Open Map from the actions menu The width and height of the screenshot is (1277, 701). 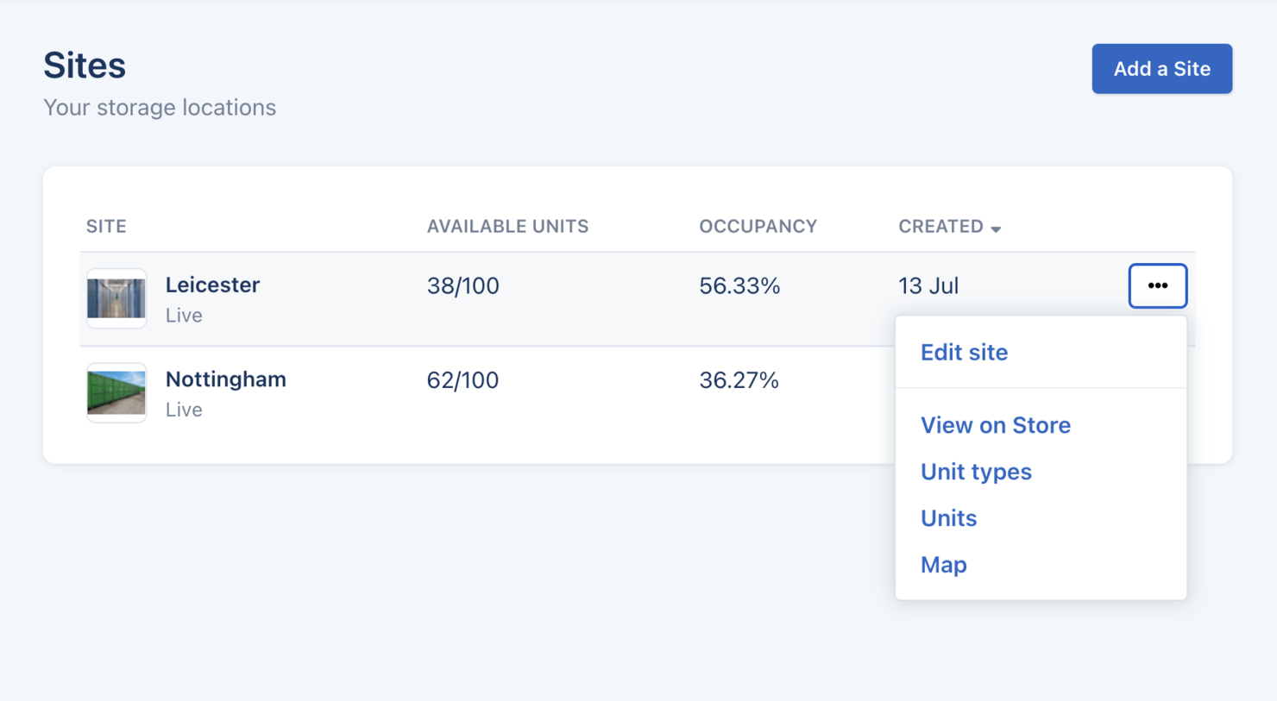[x=943, y=565]
